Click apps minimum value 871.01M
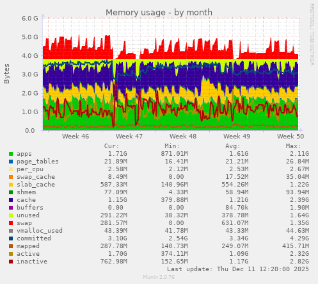This screenshot has width=318, height=284. (x=174, y=154)
